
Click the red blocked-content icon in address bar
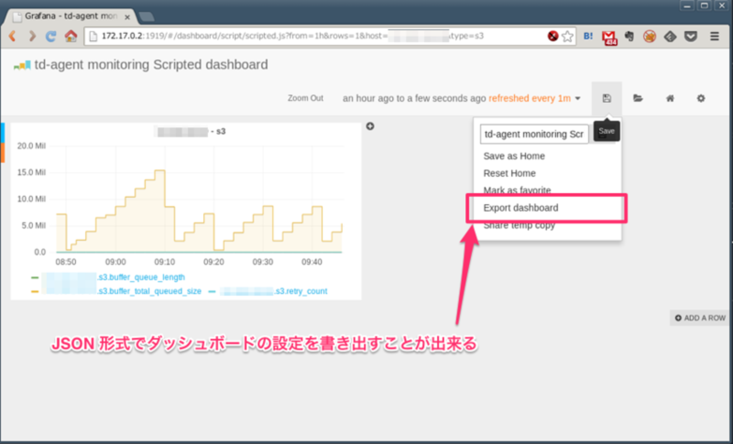(553, 37)
